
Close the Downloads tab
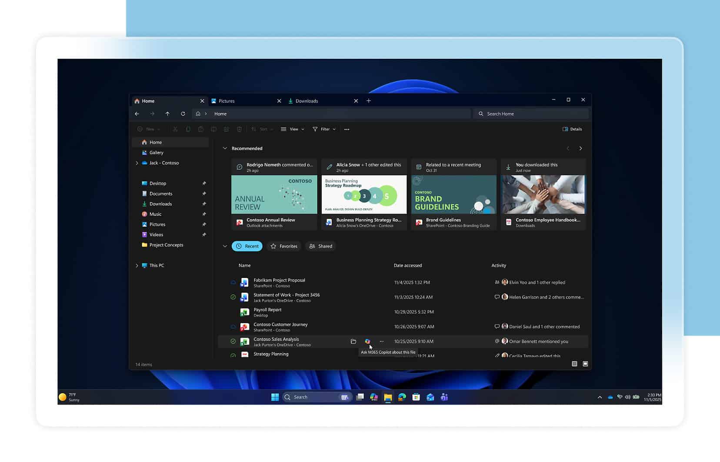[x=356, y=101]
